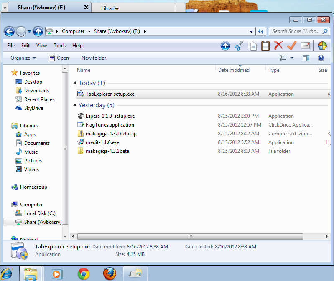
Task: Open Downloads in the Favorites list
Action: pos(36,91)
